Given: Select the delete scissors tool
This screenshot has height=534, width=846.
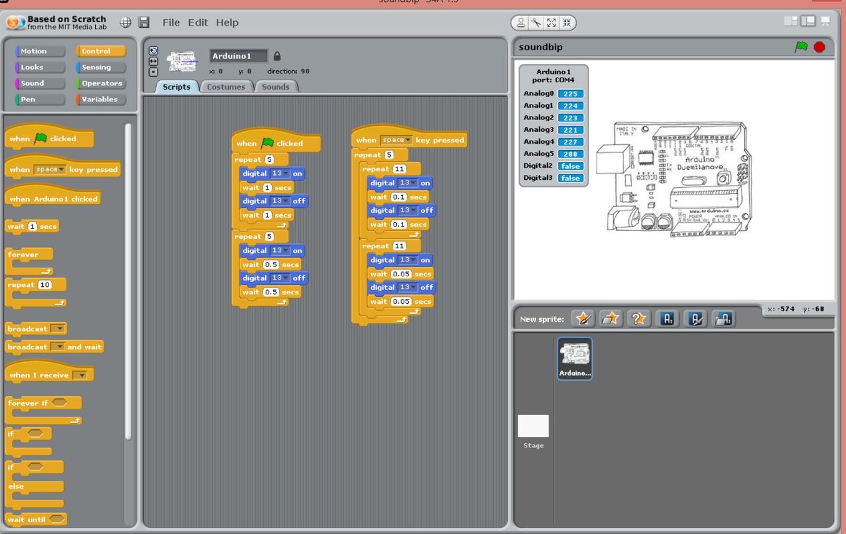Looking at the screenshot, I should coord(536,23).
